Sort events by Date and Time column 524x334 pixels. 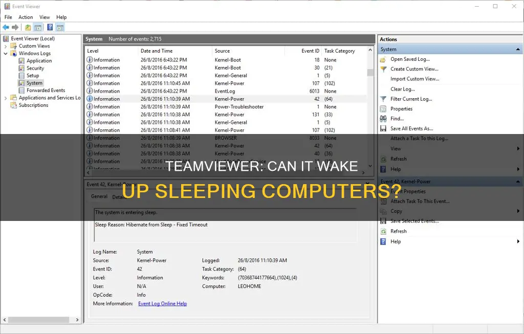pyautogui.click(x=175, y=51)
